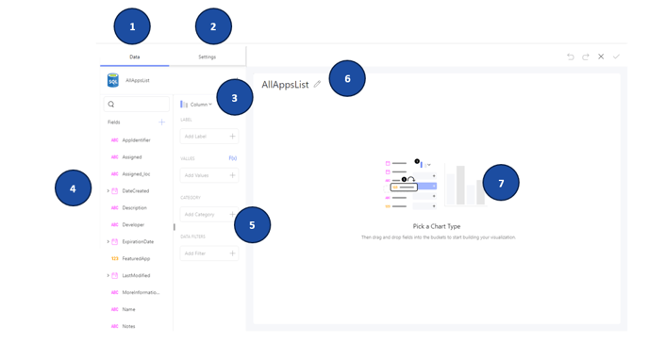Expand the DateCreated field
The image size is (649, 342).
pyautogui.click(x=108, y=191)
